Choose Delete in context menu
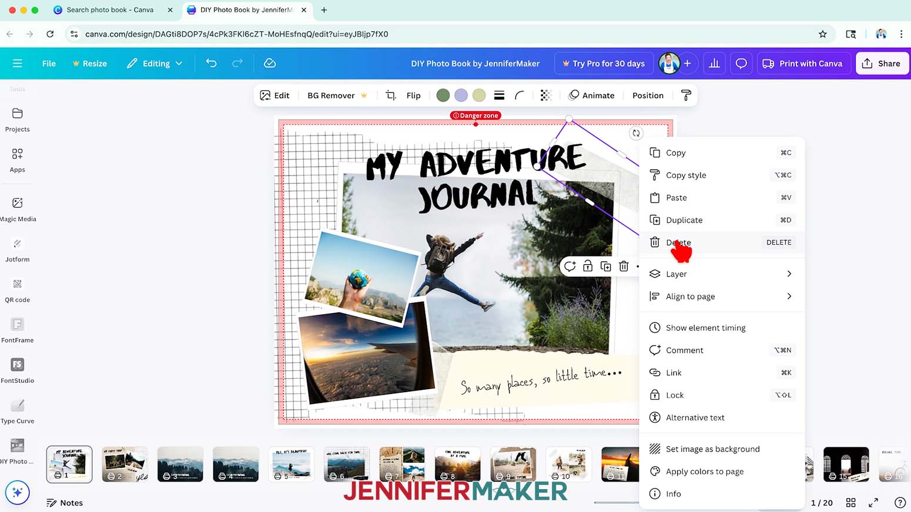911x512 pixels. point(722,242)
